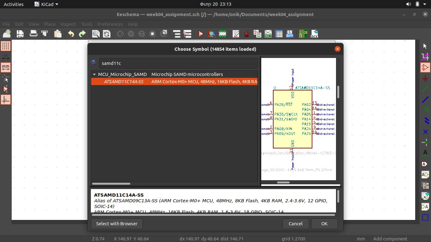Open the Edit menu
This screenshot has height=242, width=431.
(19, 24)
